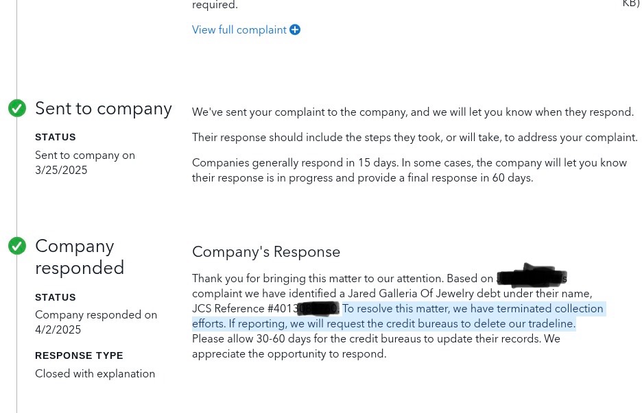Viewport: 642px width, 413px height.
Task: Click the JCS Reference number text
Action: coord(265,308)
